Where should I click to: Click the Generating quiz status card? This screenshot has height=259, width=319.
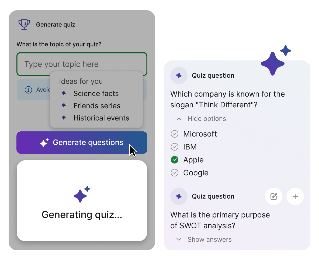pyautogui.click(x=82, y=214)
